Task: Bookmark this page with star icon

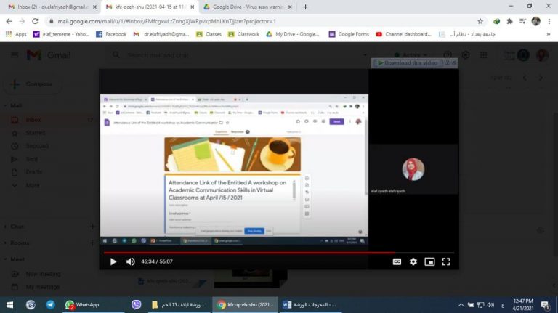Action: tap(480, 21)
